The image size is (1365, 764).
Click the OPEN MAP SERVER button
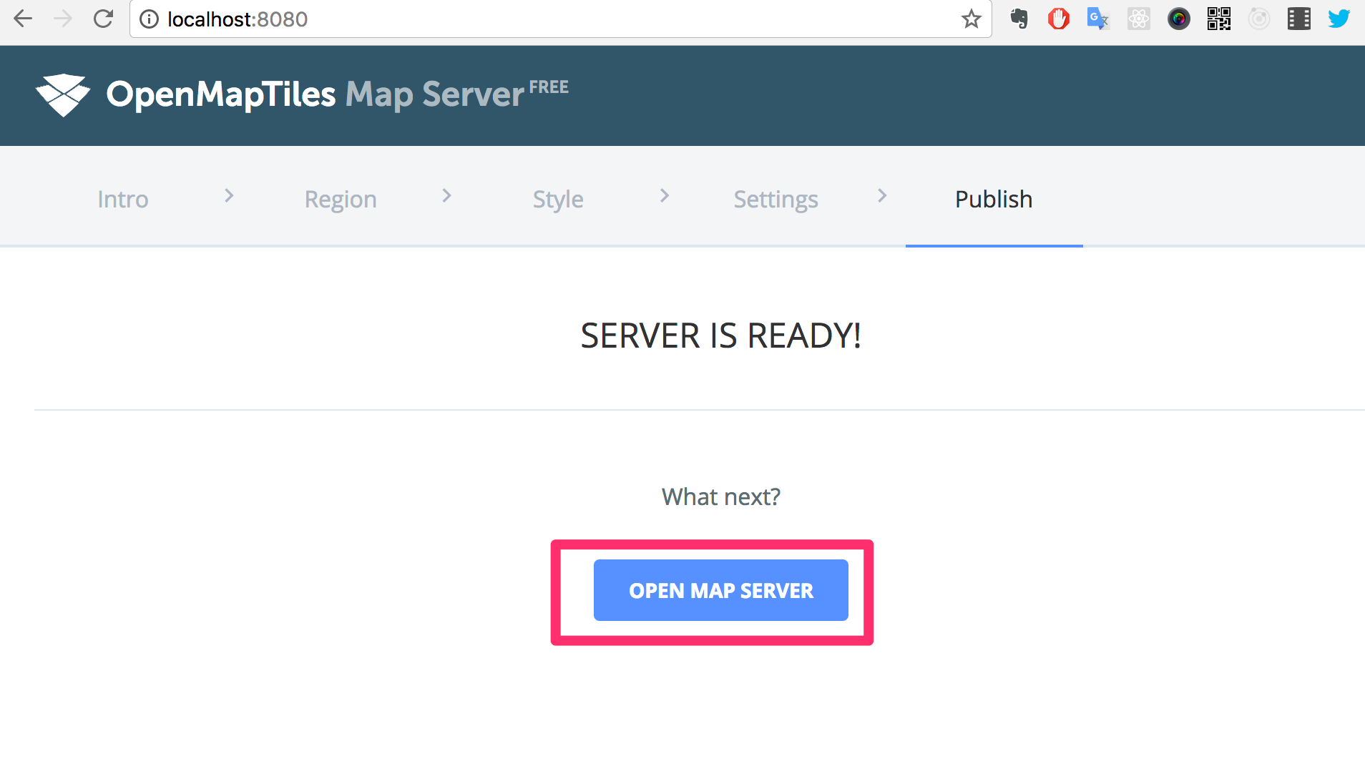[x=720, y=590]
